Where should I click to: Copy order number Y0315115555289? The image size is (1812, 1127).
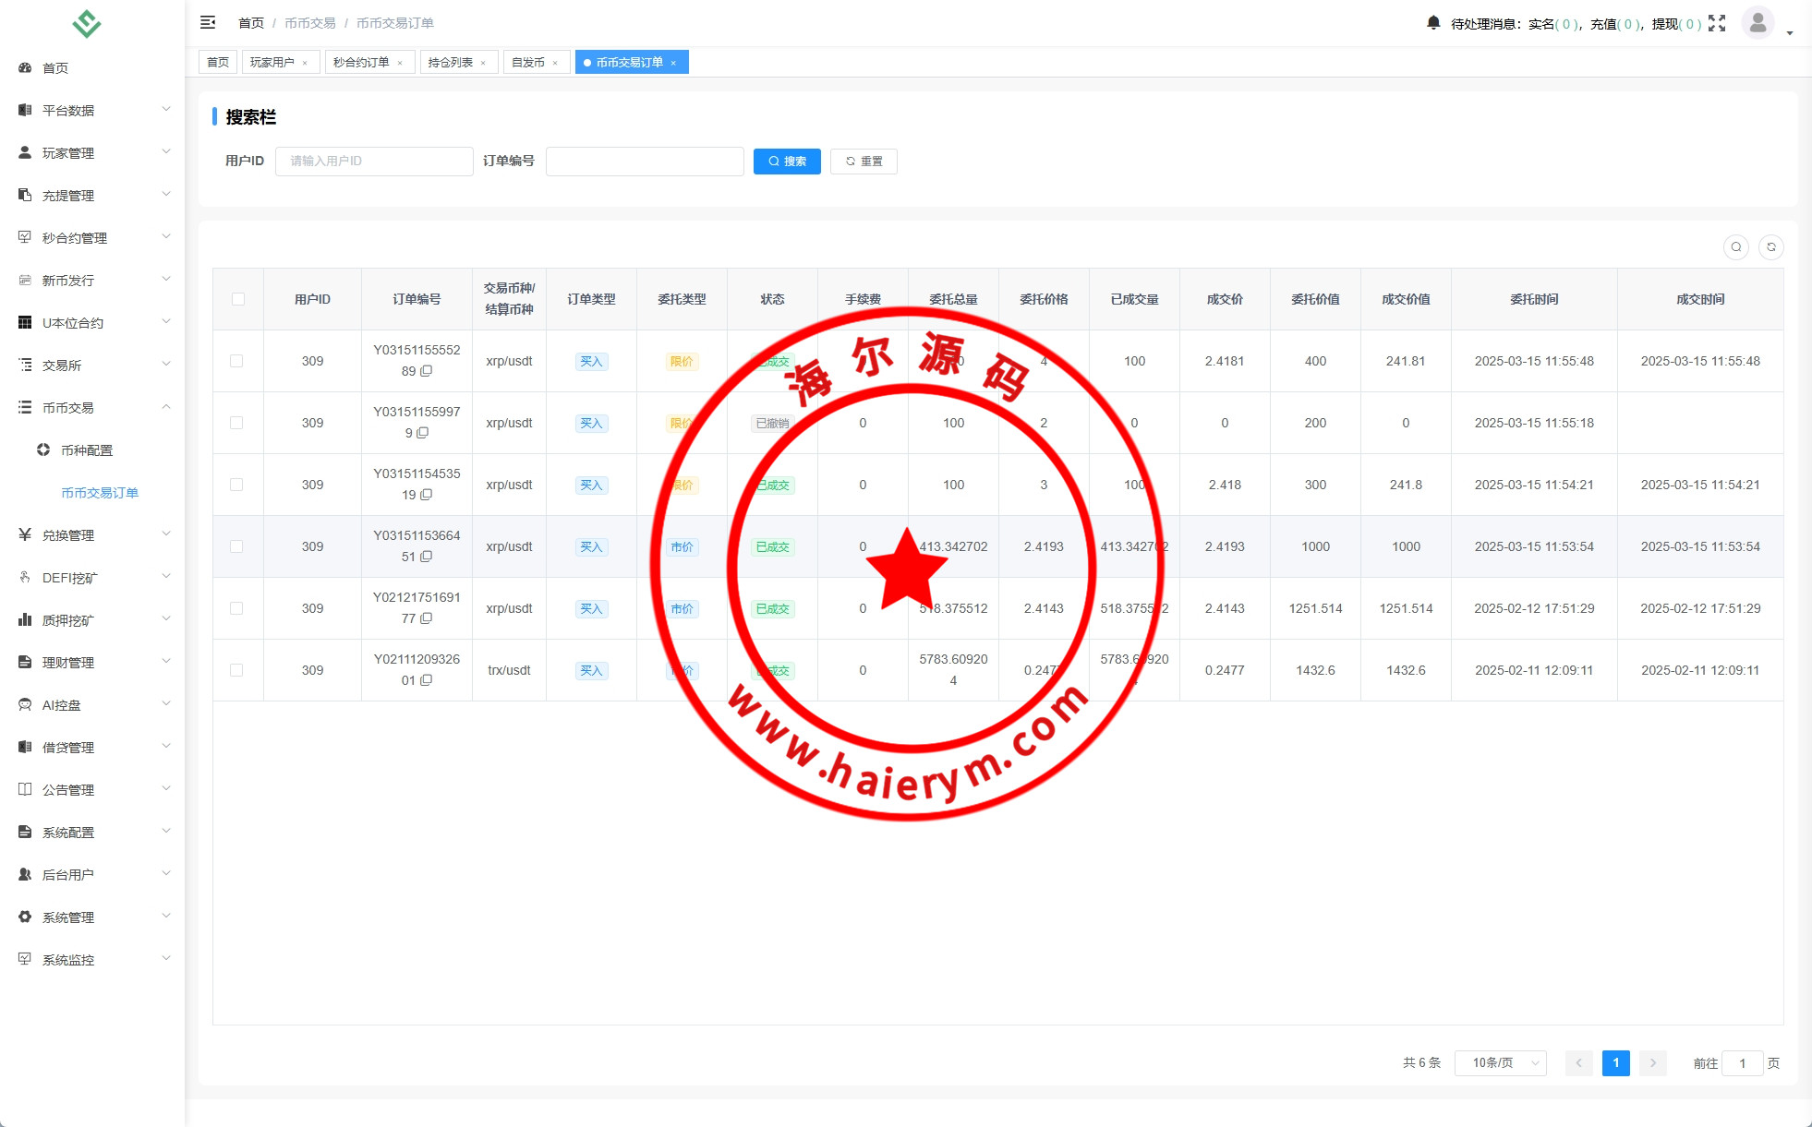click(x=427, y=371)
